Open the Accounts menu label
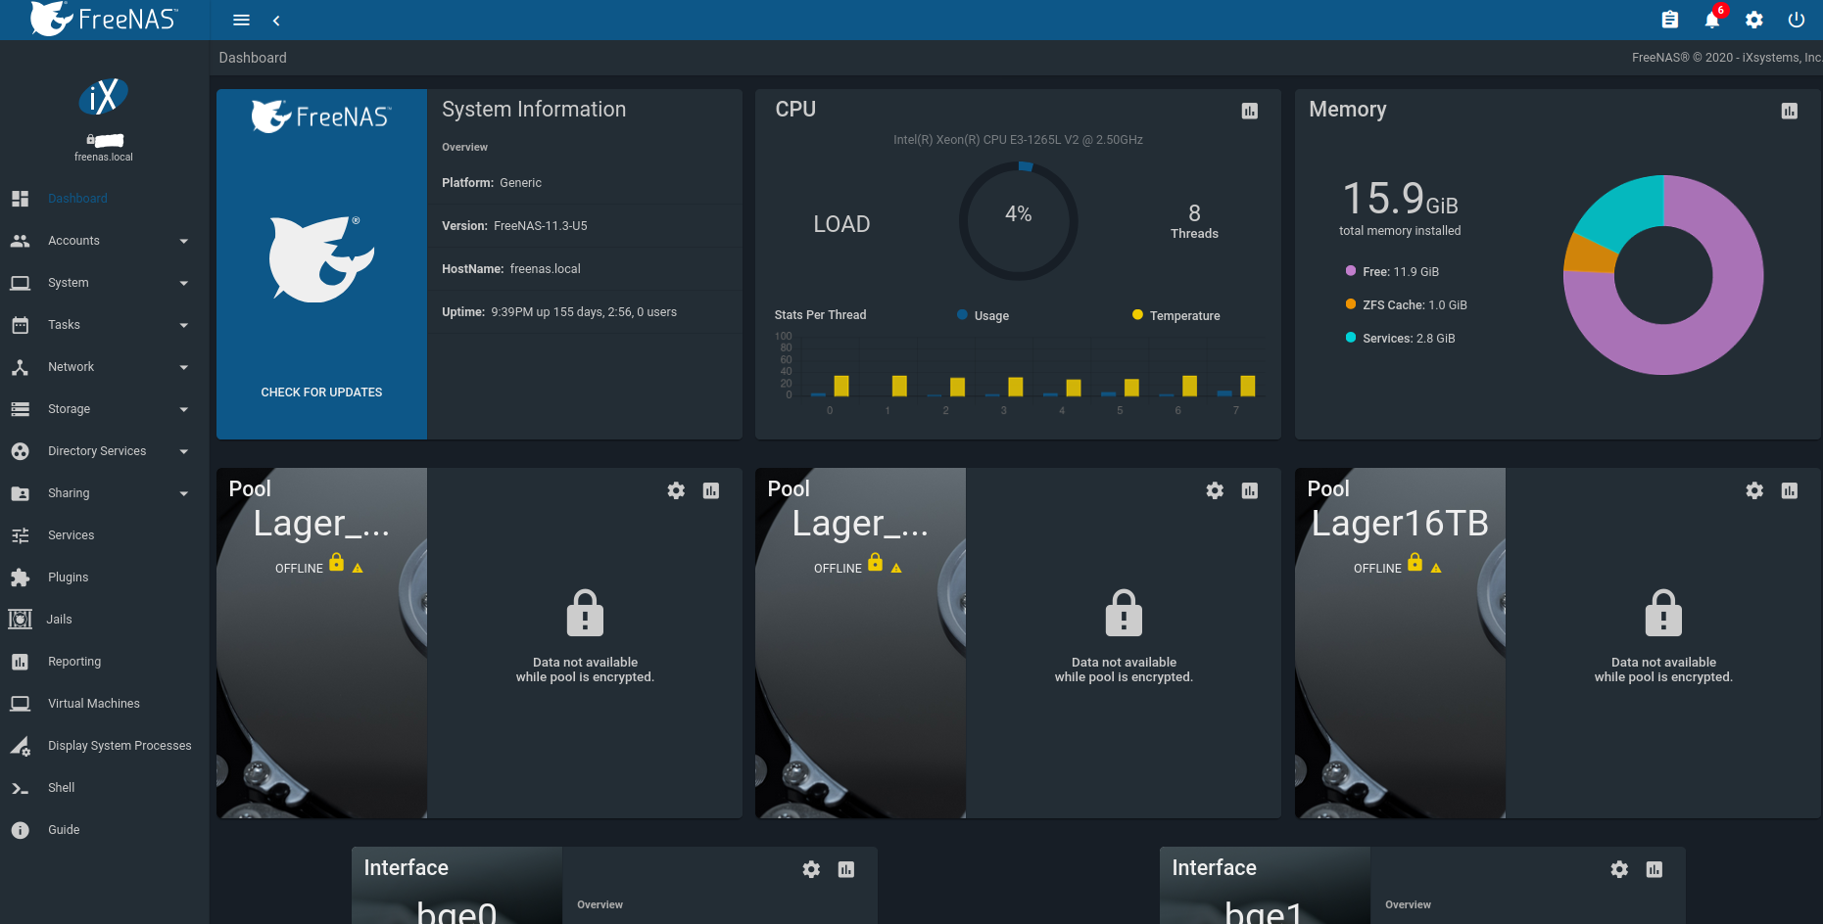1823x924 pixels. point(73,241)
